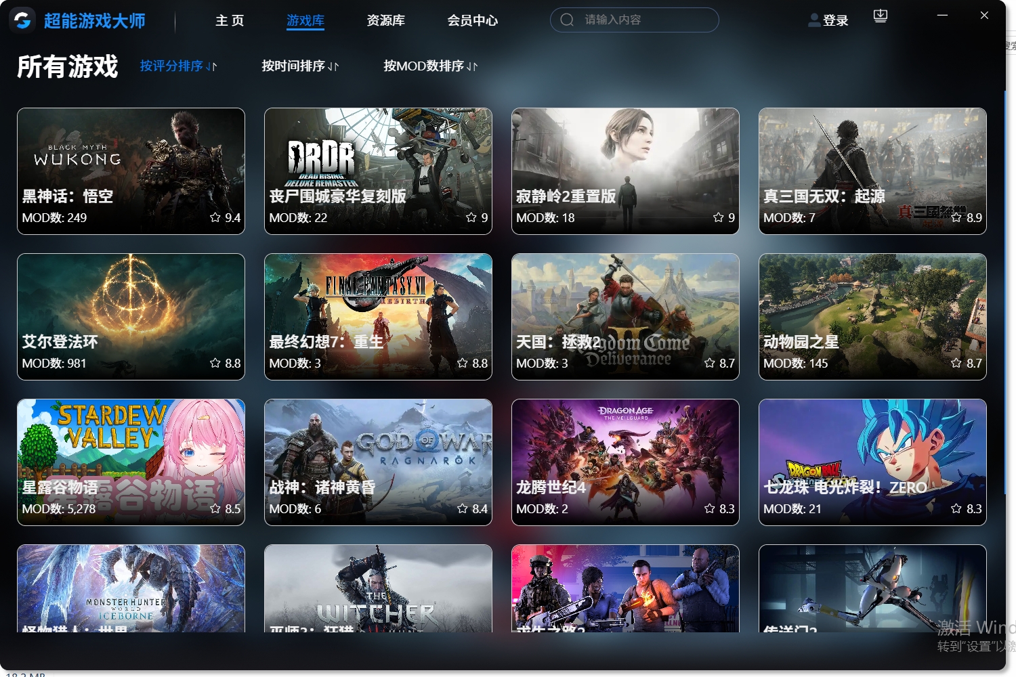1016x677 pixels.
Task: Close the 超能游戏大师 window
Action: pyautogui.click(x=984, y=15)
